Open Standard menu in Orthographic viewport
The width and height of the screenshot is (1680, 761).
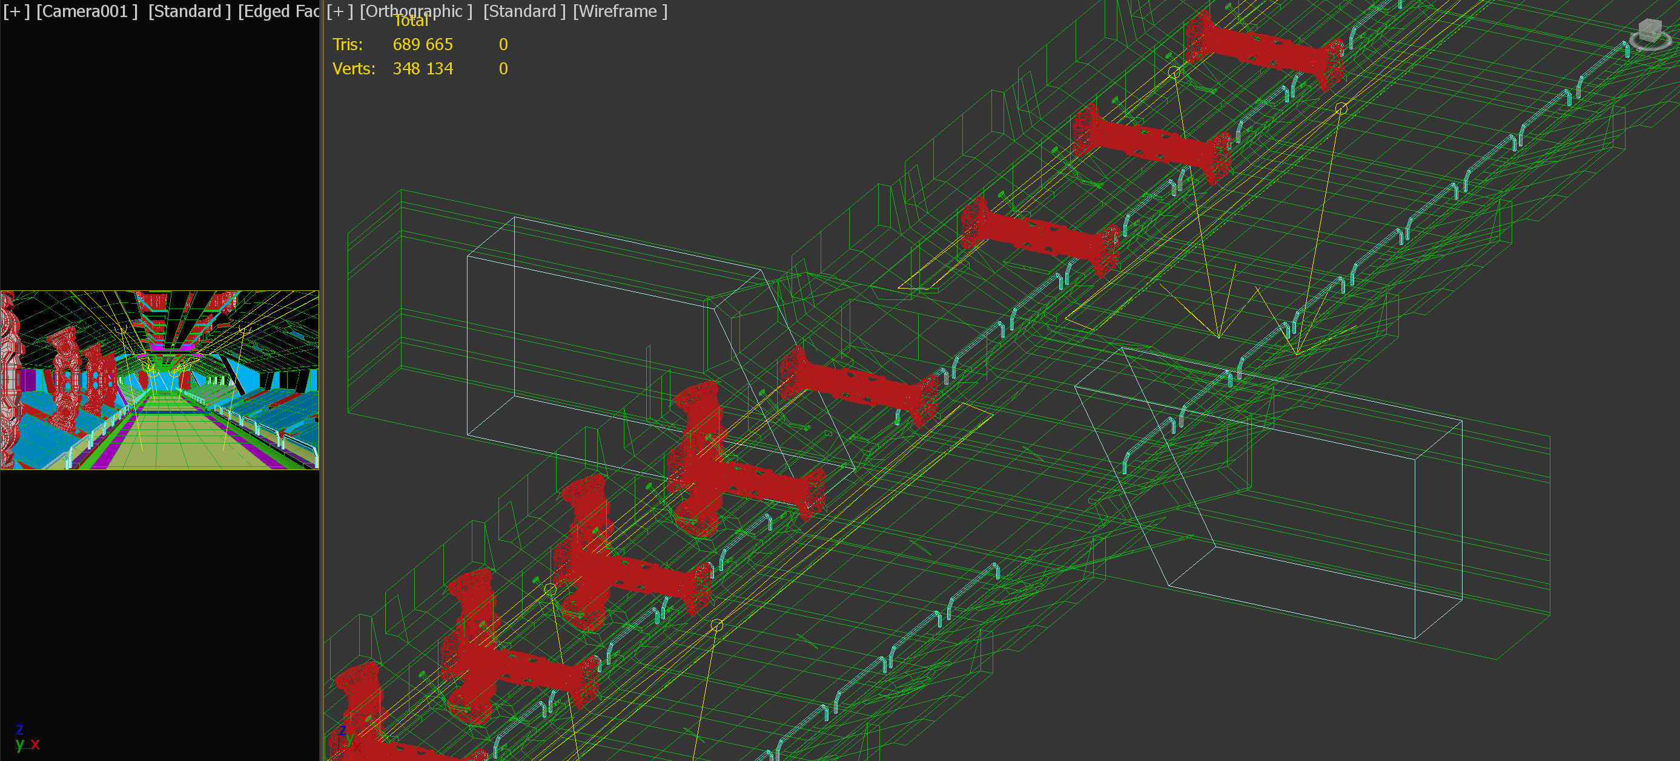524,11
